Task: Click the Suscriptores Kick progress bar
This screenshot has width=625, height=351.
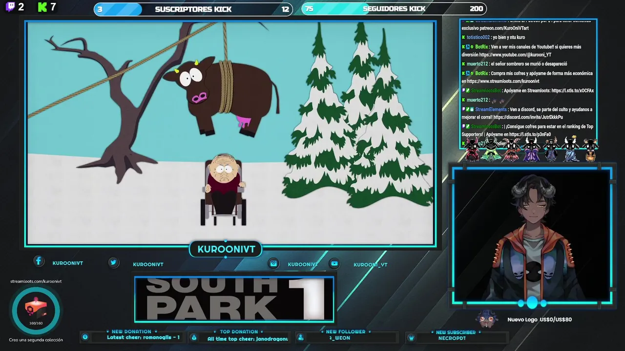Action: 193,9
